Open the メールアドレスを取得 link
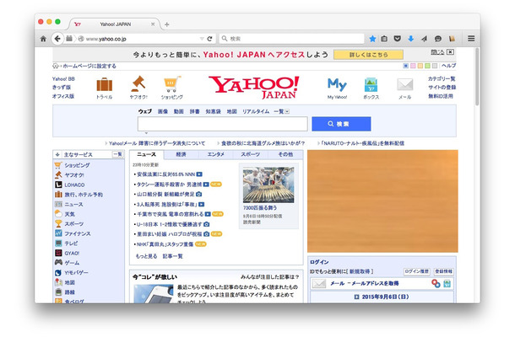The width and height of the screenshot is (515, 337). [x=375, y=283]
